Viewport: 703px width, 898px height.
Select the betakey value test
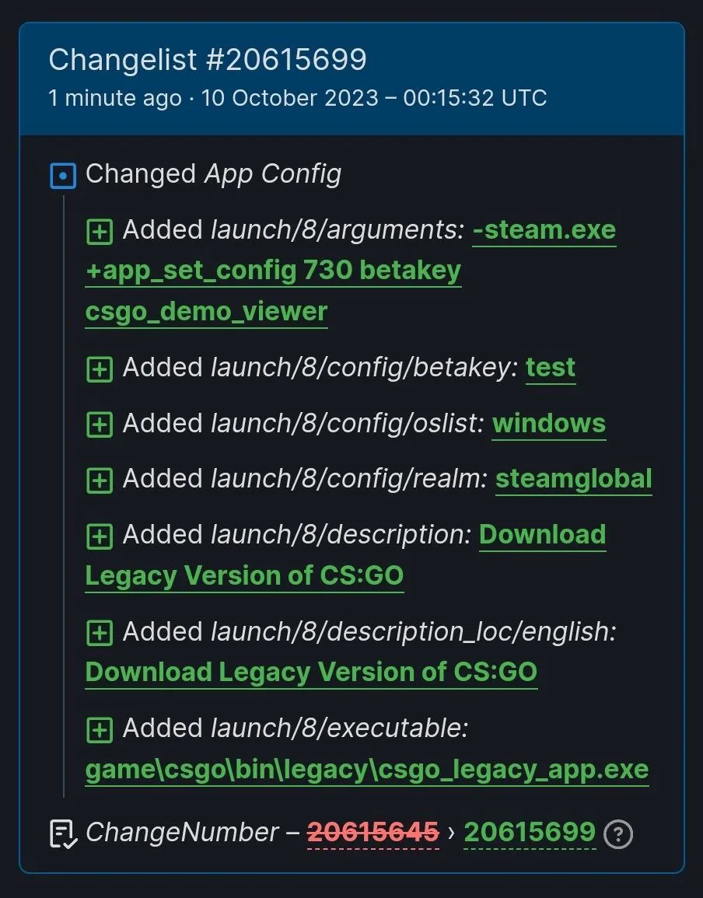pos(551,368)
